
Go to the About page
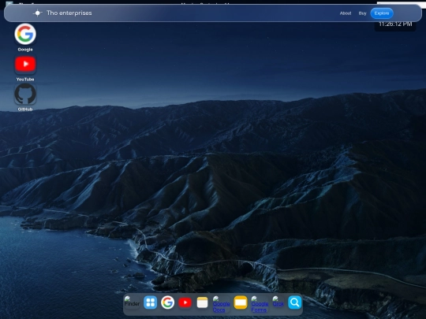pos(346,13)
